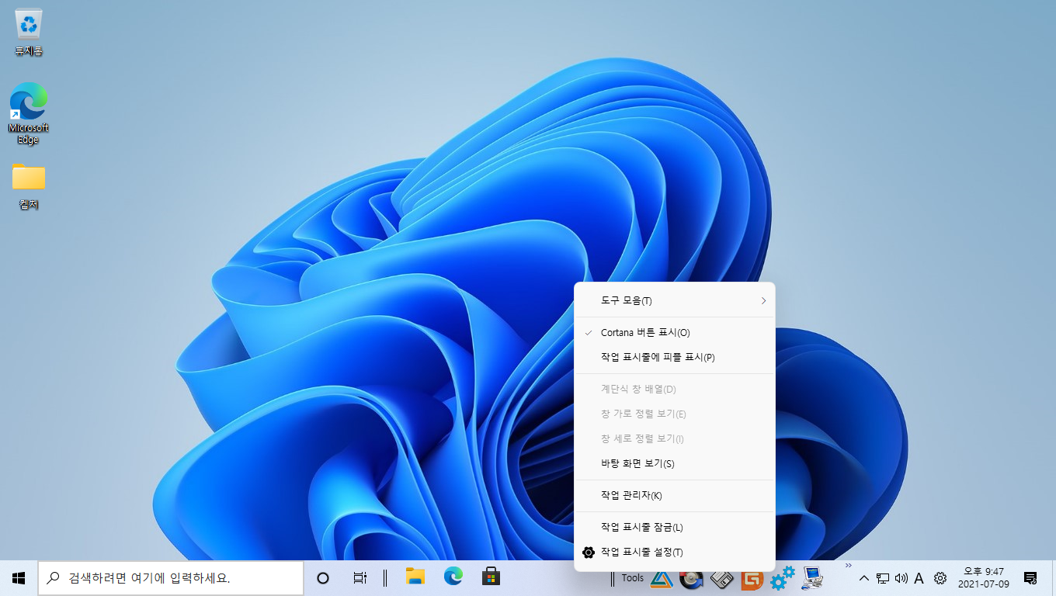Toggle 작업 표시줄 잠금(L)
The width and height of the screenshot is (1056, 596).
(x=674, y=527)
